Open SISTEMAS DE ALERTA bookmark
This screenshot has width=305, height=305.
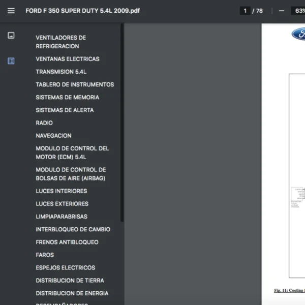pyautogui.click(x=65, y=110)
